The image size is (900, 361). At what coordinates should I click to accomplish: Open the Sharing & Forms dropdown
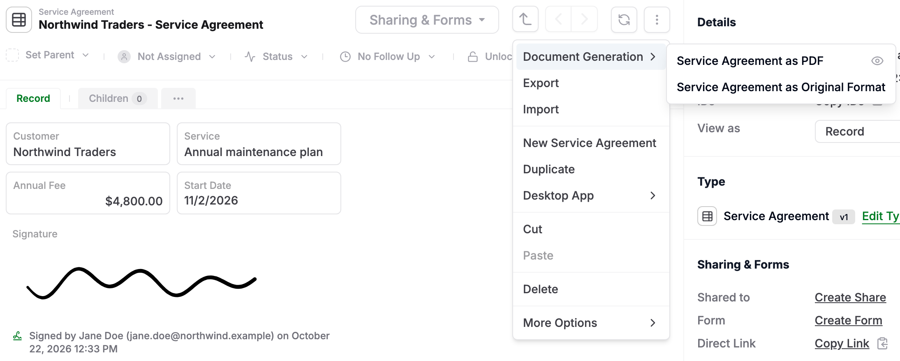tap(427, 20)
